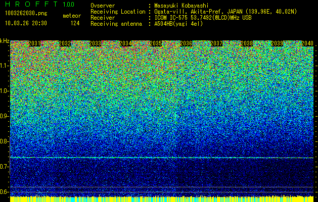The height and width of the screenshot is (202, 318).
Task: Click the 0.9 frequency axis label
Action: [4, 116]
